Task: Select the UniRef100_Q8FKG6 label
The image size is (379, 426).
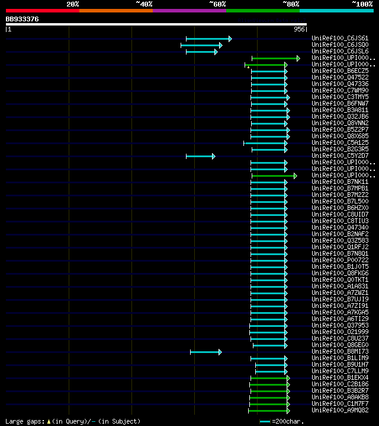Action: pyautogui.click(x=340, y=273)
